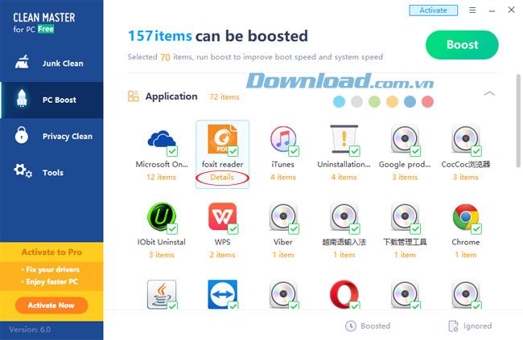Image resolution: width=523 pixels, height=340 pixels.
Task: Open the hamburger menu at top
Action: (472, 10)
